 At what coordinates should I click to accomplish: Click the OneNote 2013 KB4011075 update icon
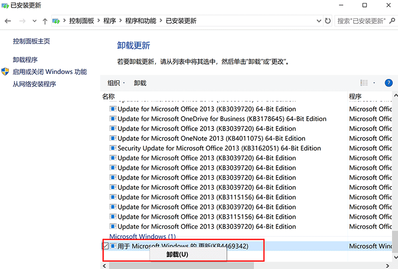coord(113,138)
